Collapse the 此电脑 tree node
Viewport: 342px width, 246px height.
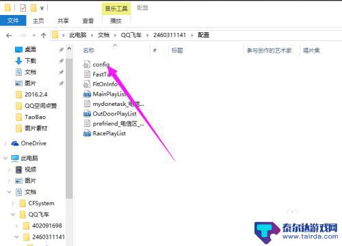click(5, 158)
